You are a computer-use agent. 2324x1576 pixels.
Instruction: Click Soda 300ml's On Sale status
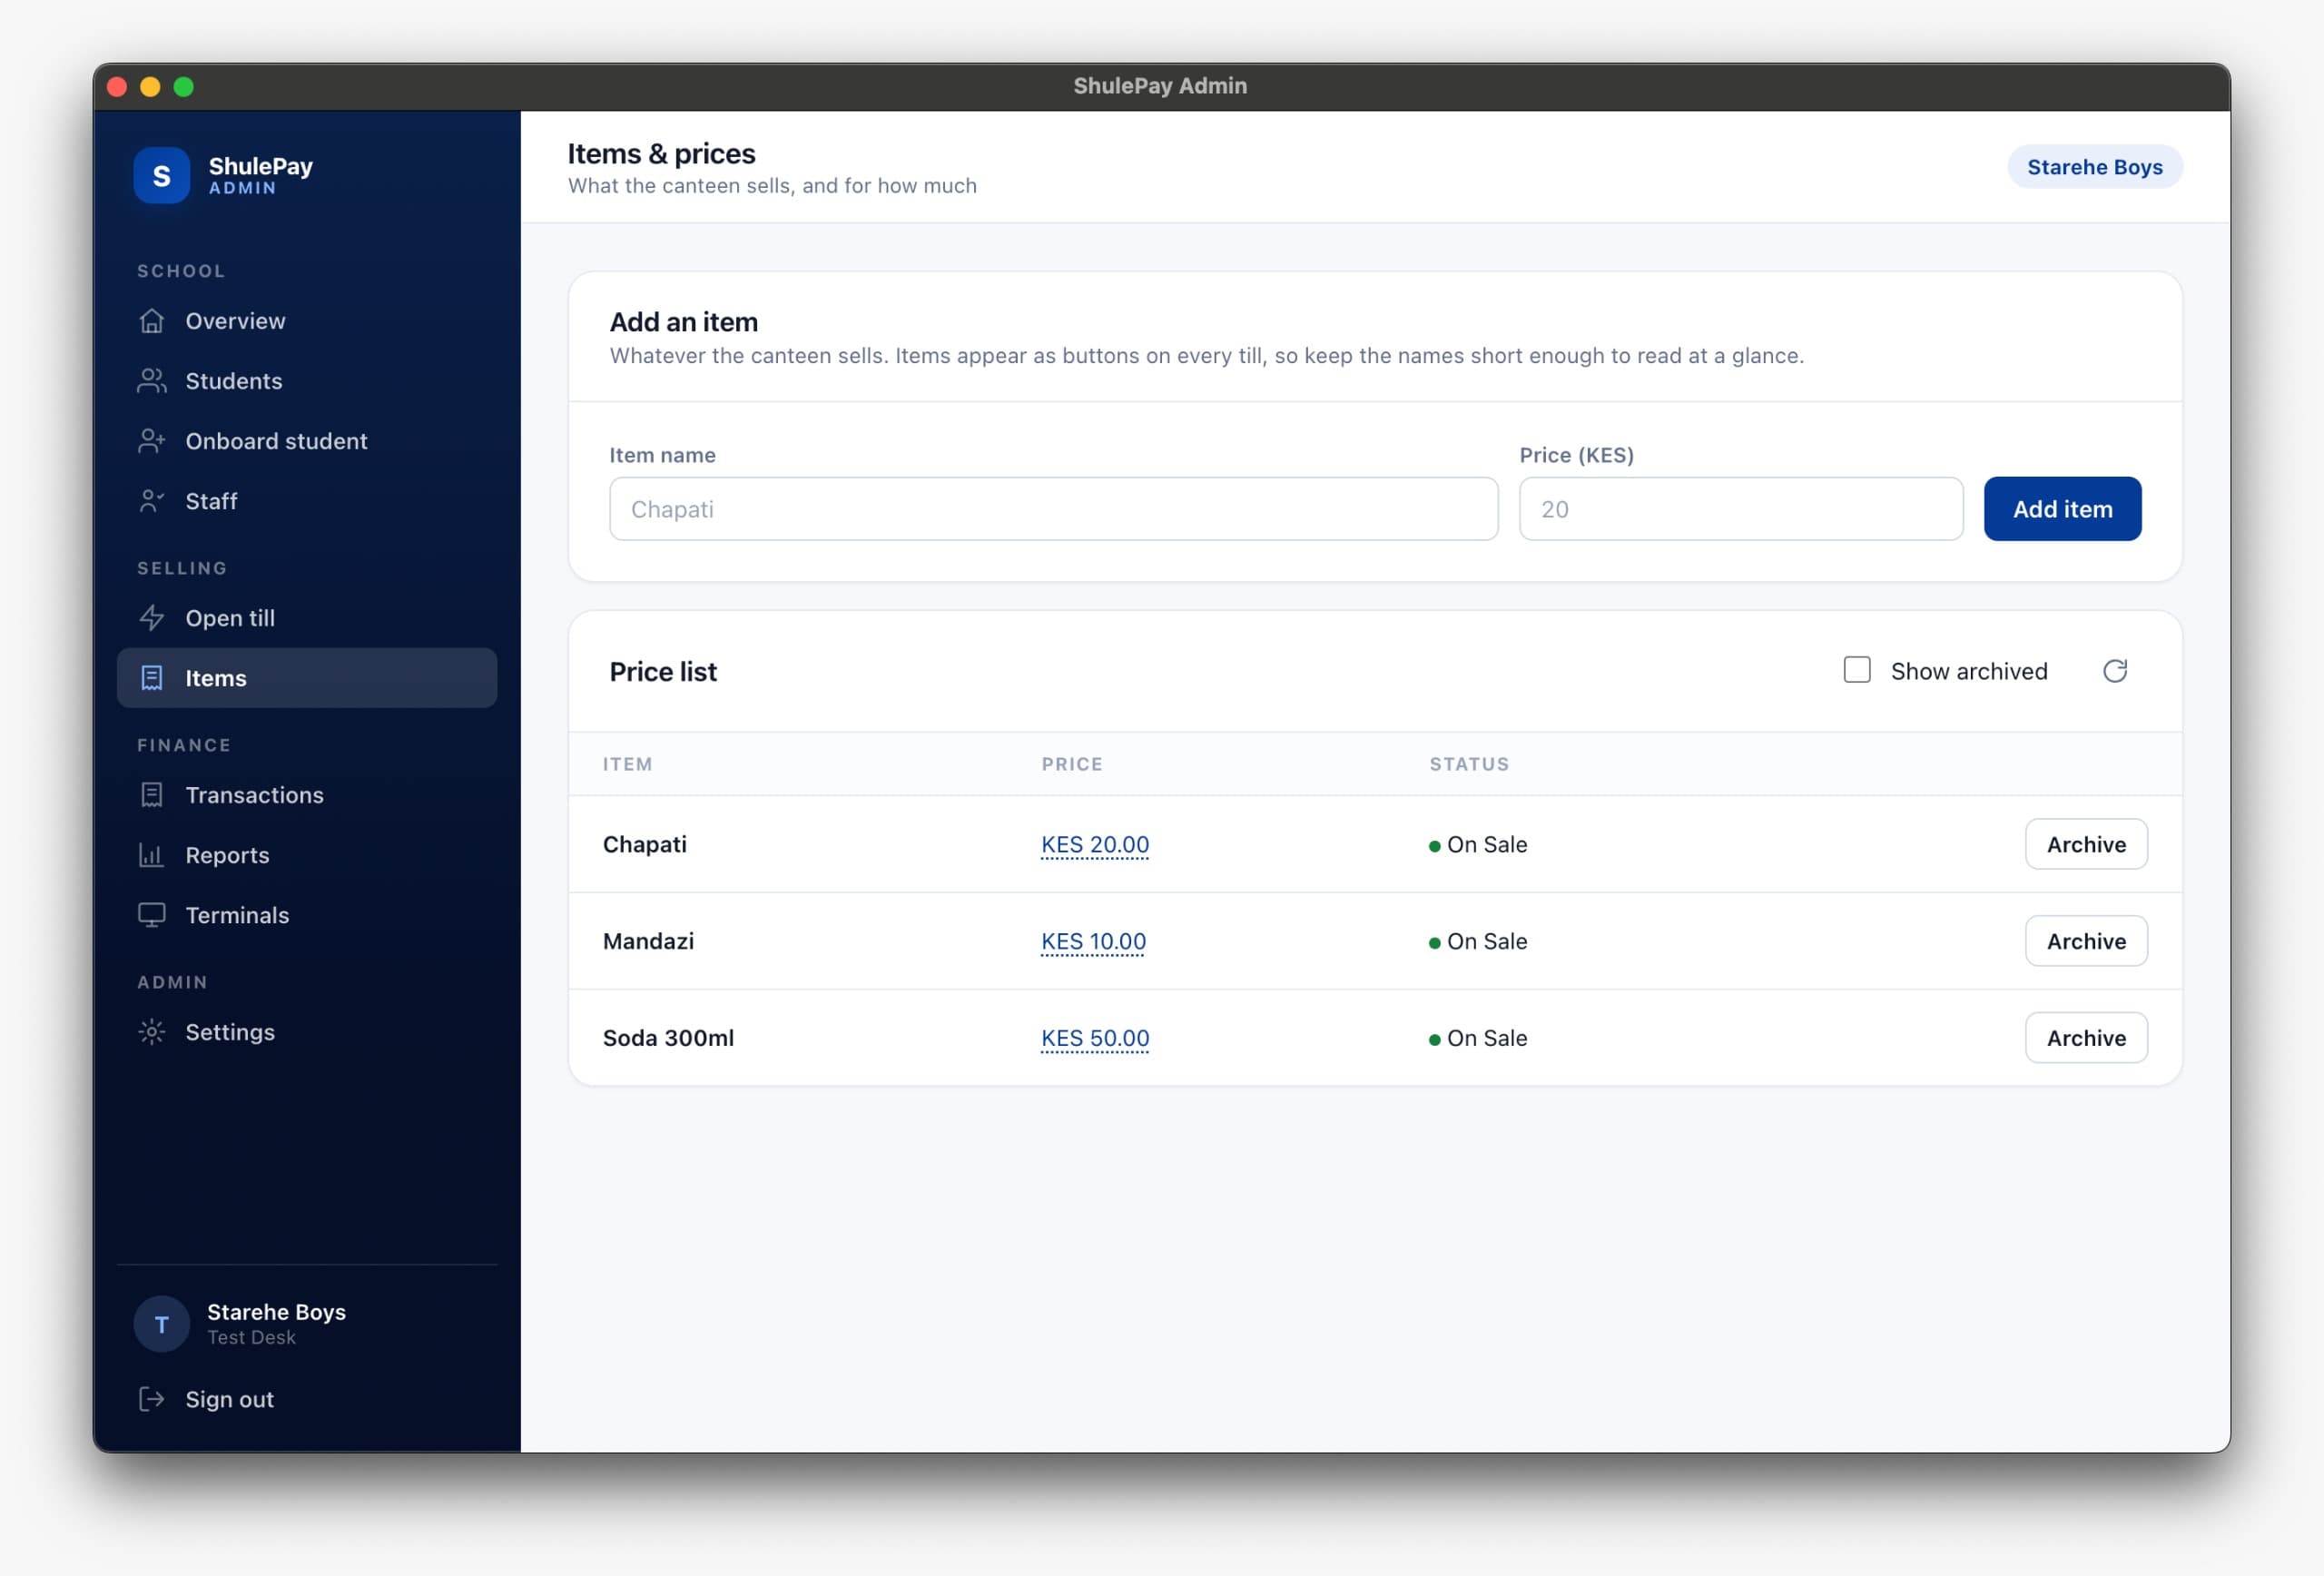point(1478,1039)
